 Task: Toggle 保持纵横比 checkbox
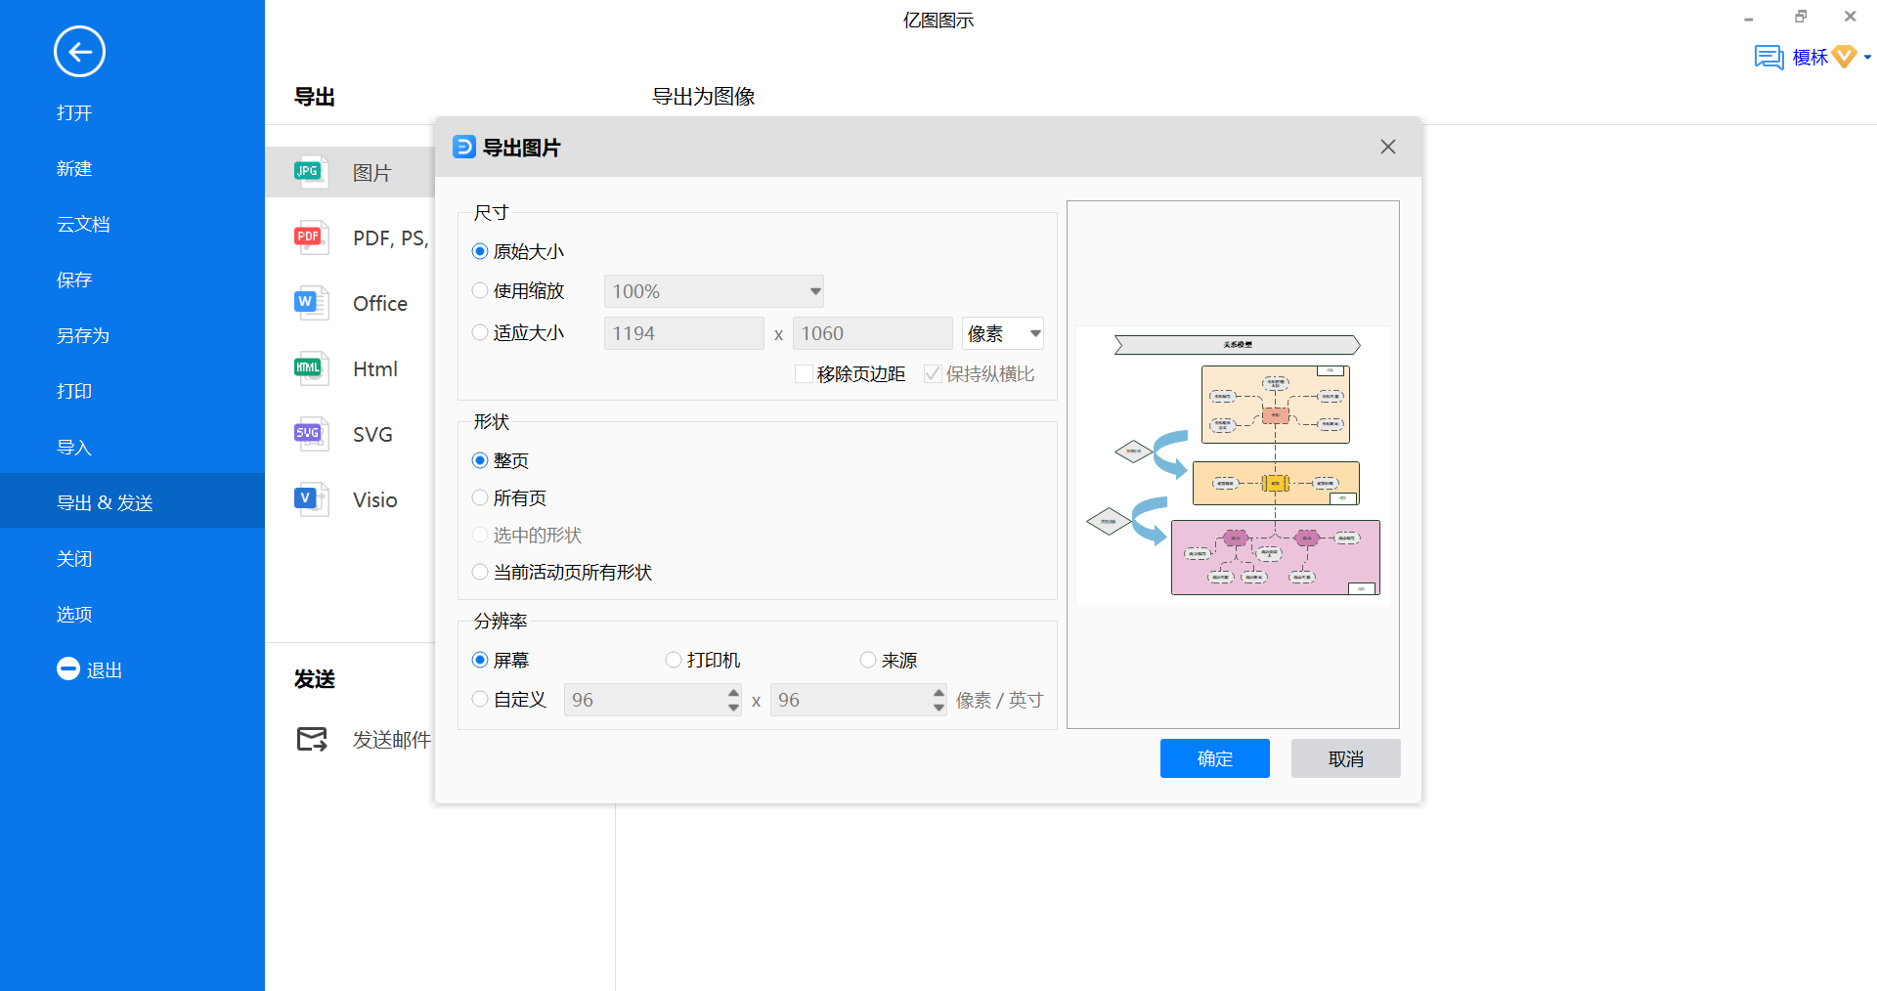(x=933, y=373)
